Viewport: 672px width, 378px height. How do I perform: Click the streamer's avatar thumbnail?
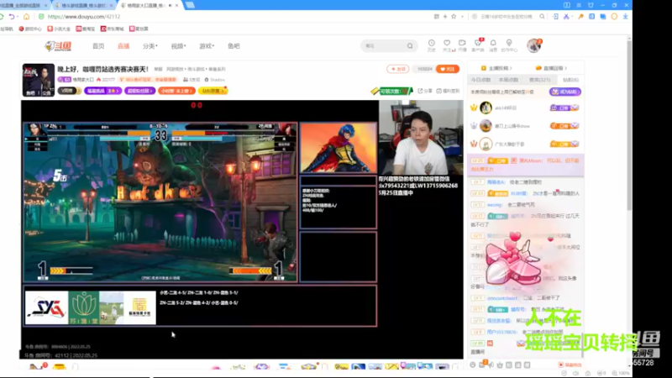point(39,80)
